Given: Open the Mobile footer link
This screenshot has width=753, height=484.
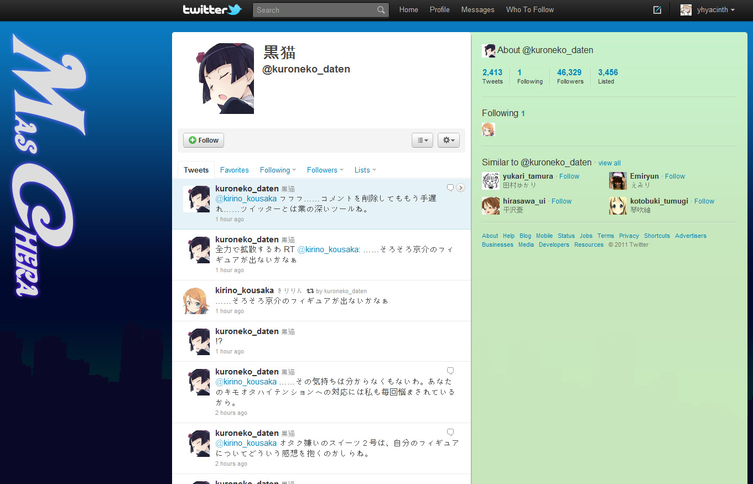Looking at the screenshot, I should [544, 236].
